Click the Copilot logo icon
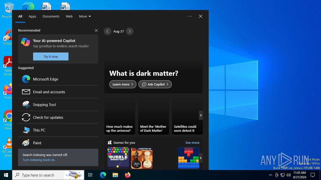This screenshot has height=180, width=321. [x=26, y=42]
